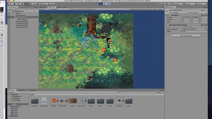Click the Hierarchy search field

coord(26,9)
